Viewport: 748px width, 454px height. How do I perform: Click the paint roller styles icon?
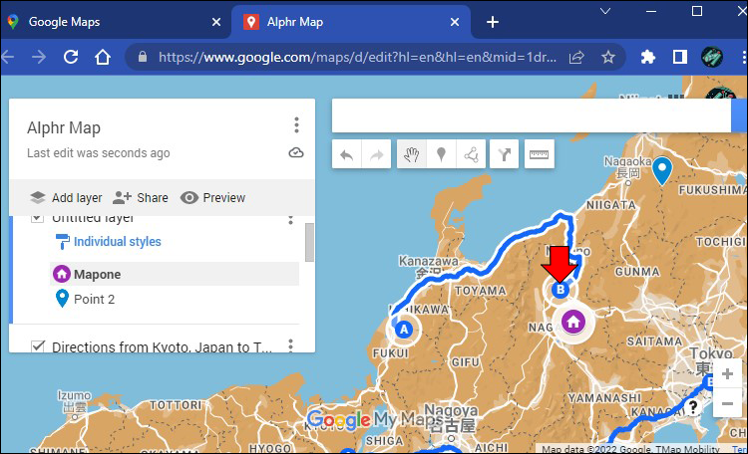[62, 242]
